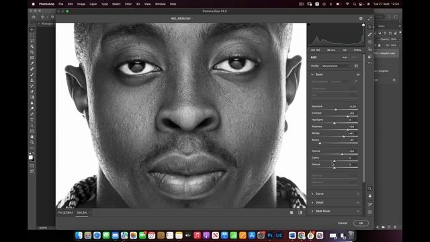Toggle highlight clipping warning in histogram

coord(363,25)
